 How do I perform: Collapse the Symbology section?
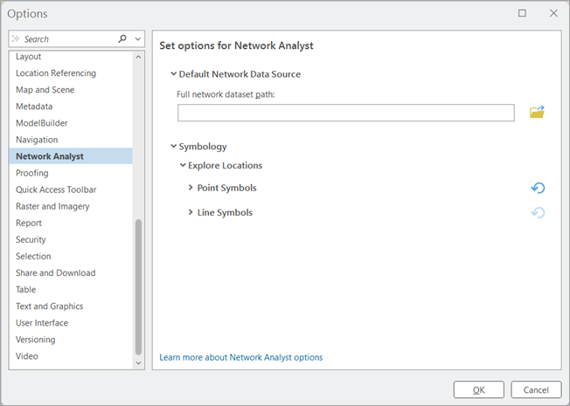pyautogui.click(x=174, y=146)
